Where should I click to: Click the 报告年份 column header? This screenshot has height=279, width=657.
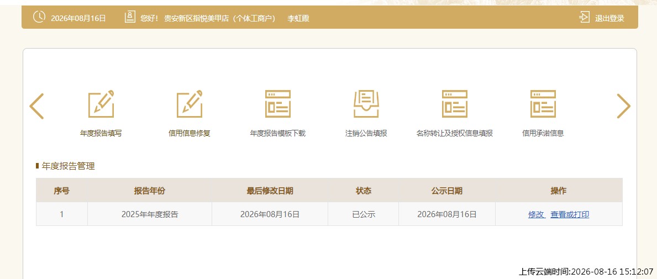[x=150, y=191]
